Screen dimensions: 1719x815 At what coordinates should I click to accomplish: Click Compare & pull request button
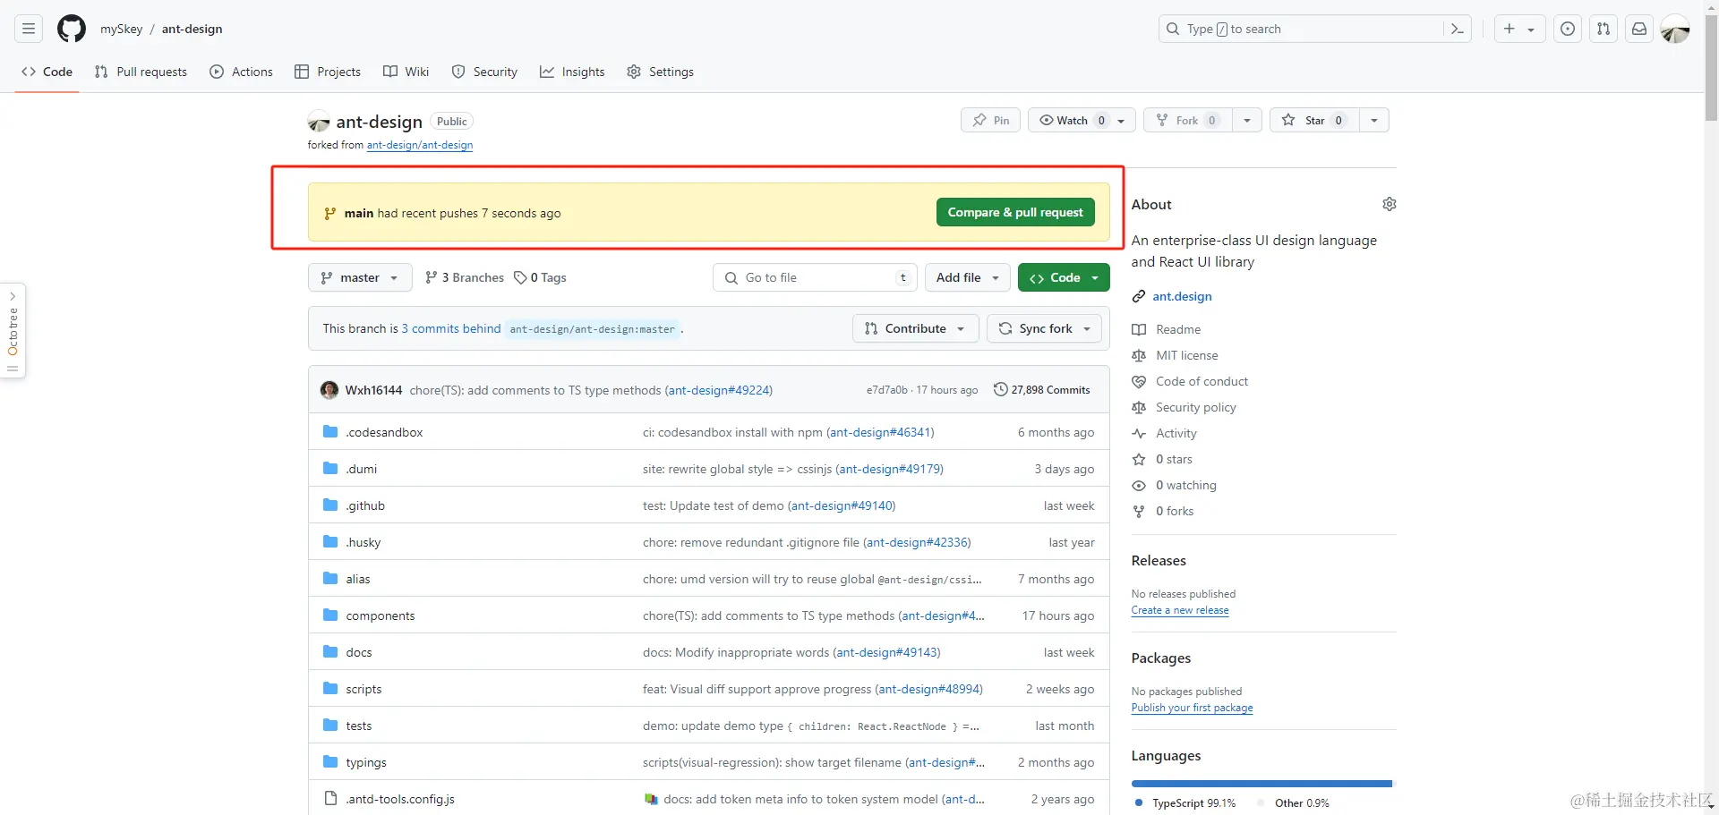pos(1015,212)
